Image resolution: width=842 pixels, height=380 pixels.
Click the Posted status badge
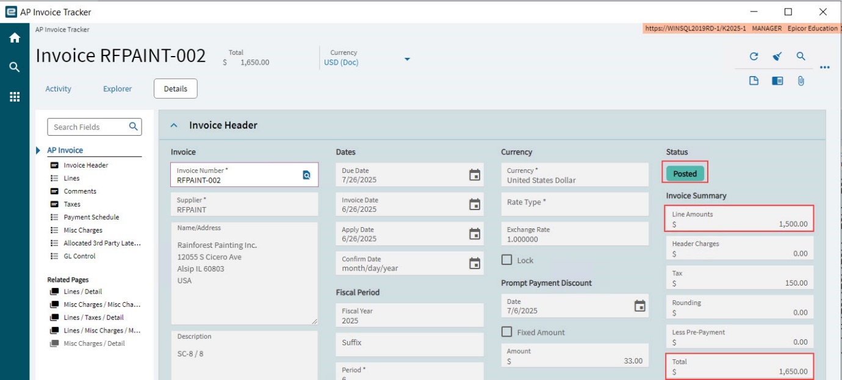tap(685, 174)
